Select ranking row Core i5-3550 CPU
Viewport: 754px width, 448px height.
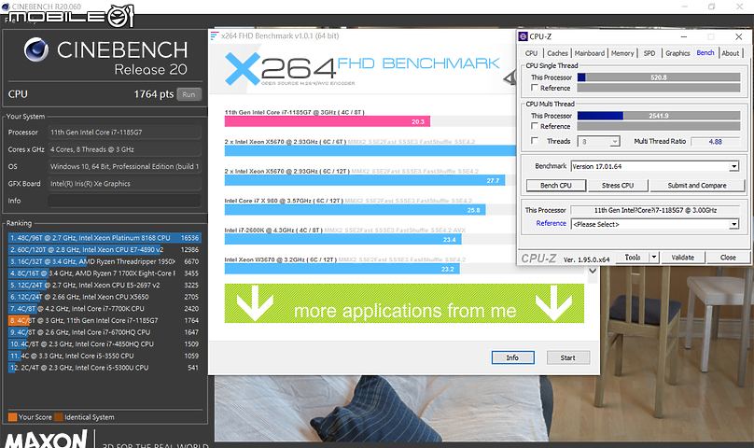105,356
